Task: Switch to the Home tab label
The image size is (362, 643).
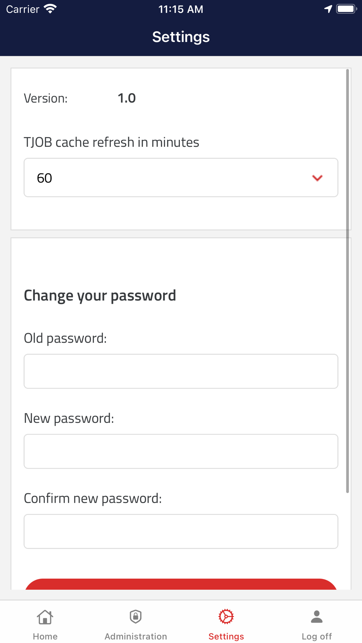Action: [x=45, y=636]
